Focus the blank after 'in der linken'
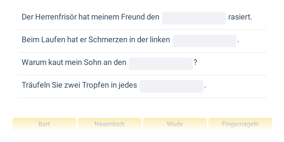 pyautogui.click(x=204, y=41)
